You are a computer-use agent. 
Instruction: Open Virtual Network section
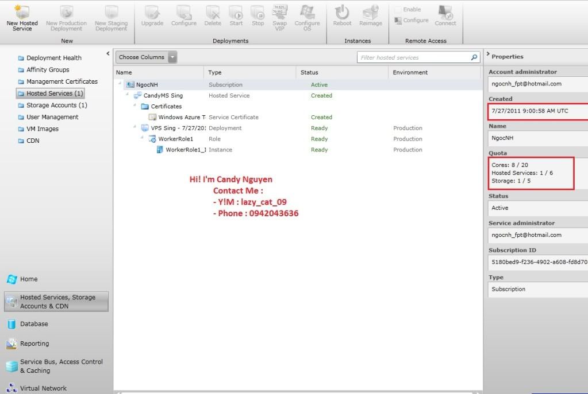coord(37,388)
